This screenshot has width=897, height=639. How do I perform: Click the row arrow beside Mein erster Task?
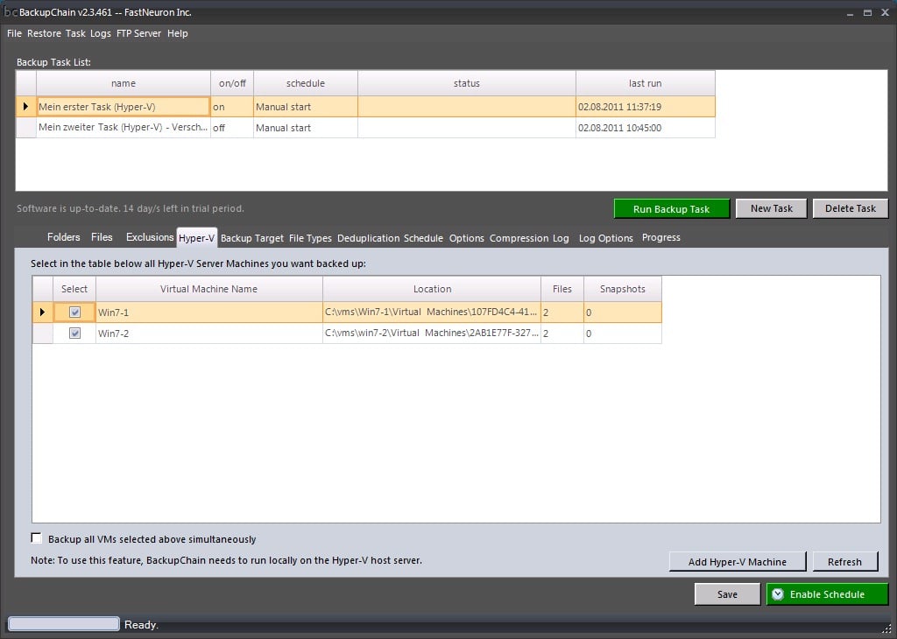point(25,106)
